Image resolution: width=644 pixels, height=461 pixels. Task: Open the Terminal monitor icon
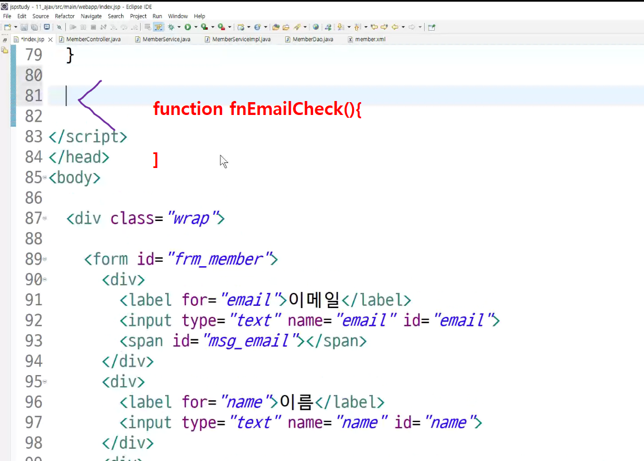pyautogui.click(x=47, y=27)
